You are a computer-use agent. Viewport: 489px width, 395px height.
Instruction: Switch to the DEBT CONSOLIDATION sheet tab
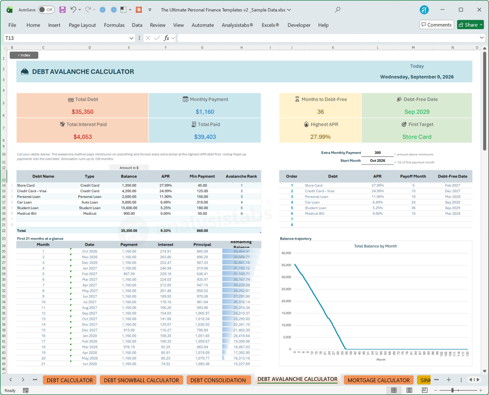tap(218, 380)
